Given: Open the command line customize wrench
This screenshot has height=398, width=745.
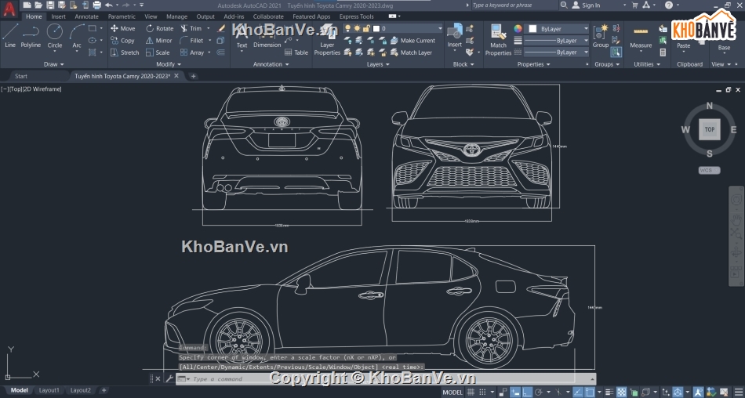Looking at the screenshot, I should pyautogui.click(x=169, y=378).
